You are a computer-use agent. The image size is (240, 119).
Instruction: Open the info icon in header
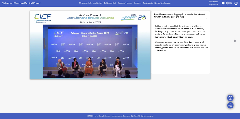tap(223, 3)
